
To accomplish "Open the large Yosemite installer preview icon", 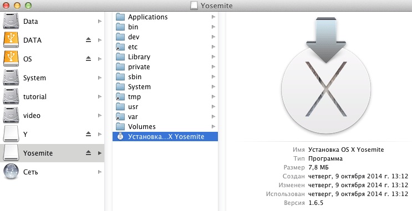I will point(326,75).
